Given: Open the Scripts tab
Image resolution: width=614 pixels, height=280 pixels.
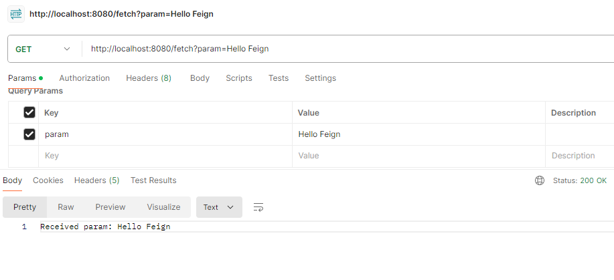Looking at the screenshot, I should 239,78.
